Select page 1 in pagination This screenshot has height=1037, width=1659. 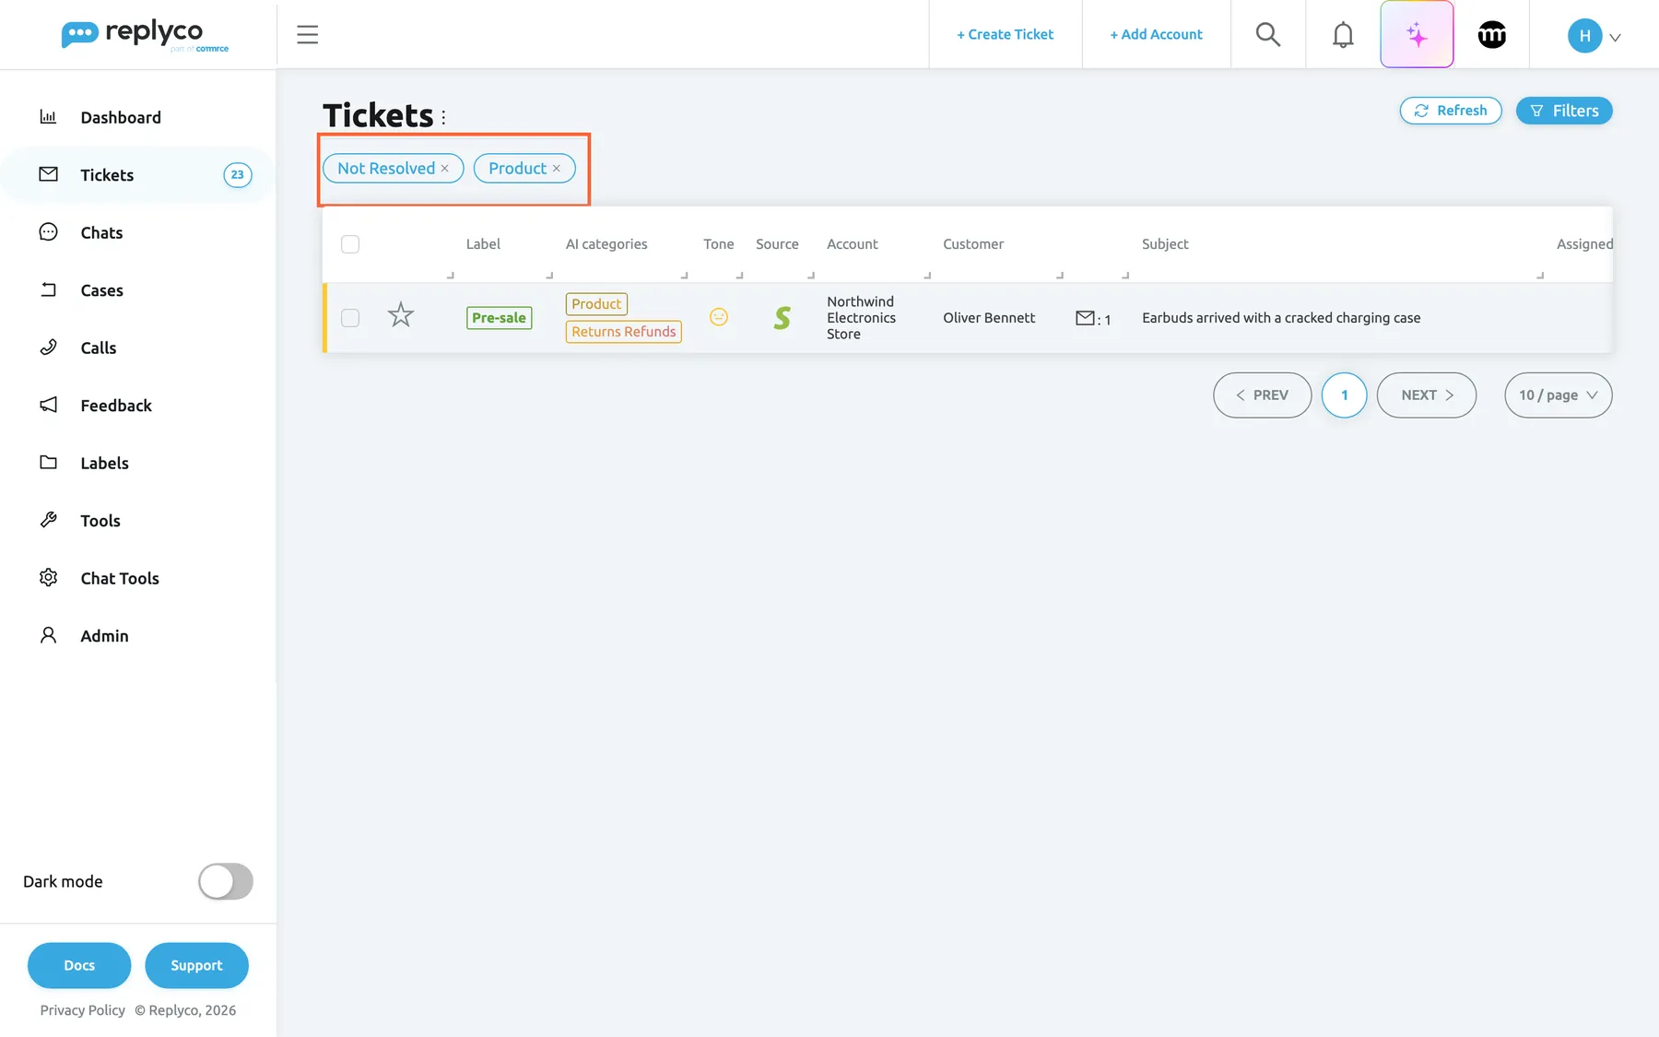[1344, 395]
